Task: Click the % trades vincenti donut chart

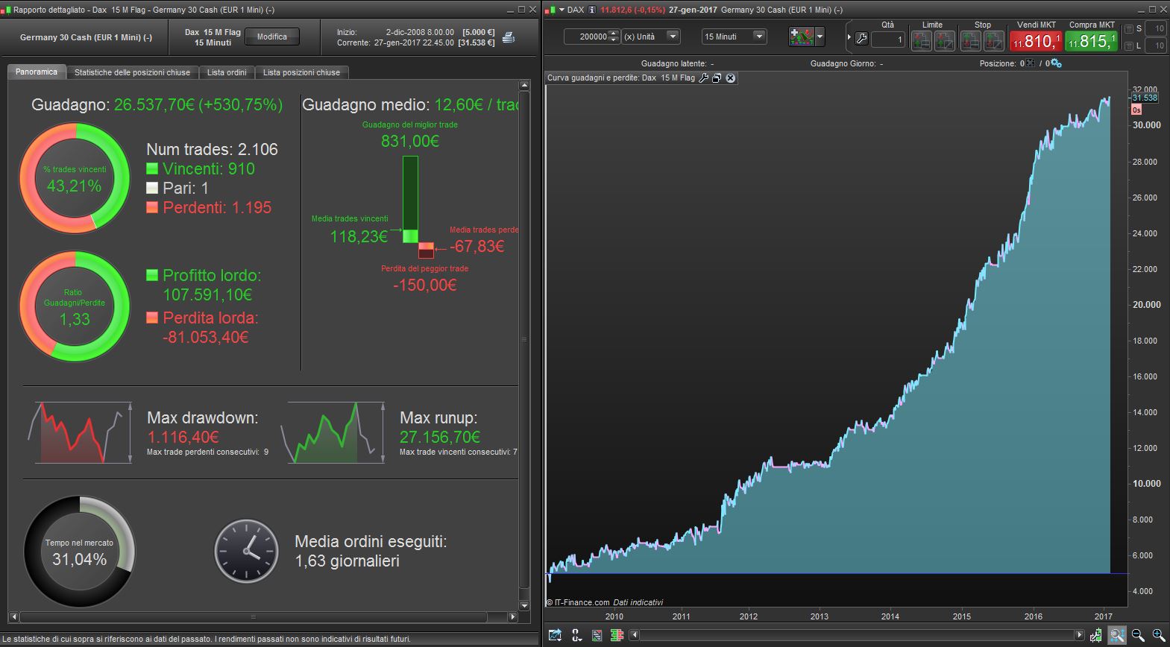Action: (75, 178)
